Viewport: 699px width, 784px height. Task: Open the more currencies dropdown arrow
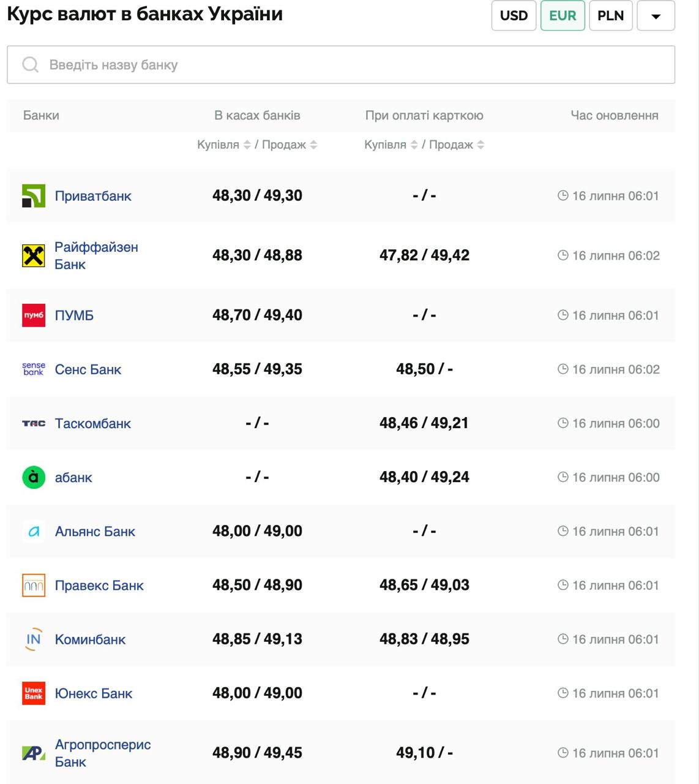(656, 16)
